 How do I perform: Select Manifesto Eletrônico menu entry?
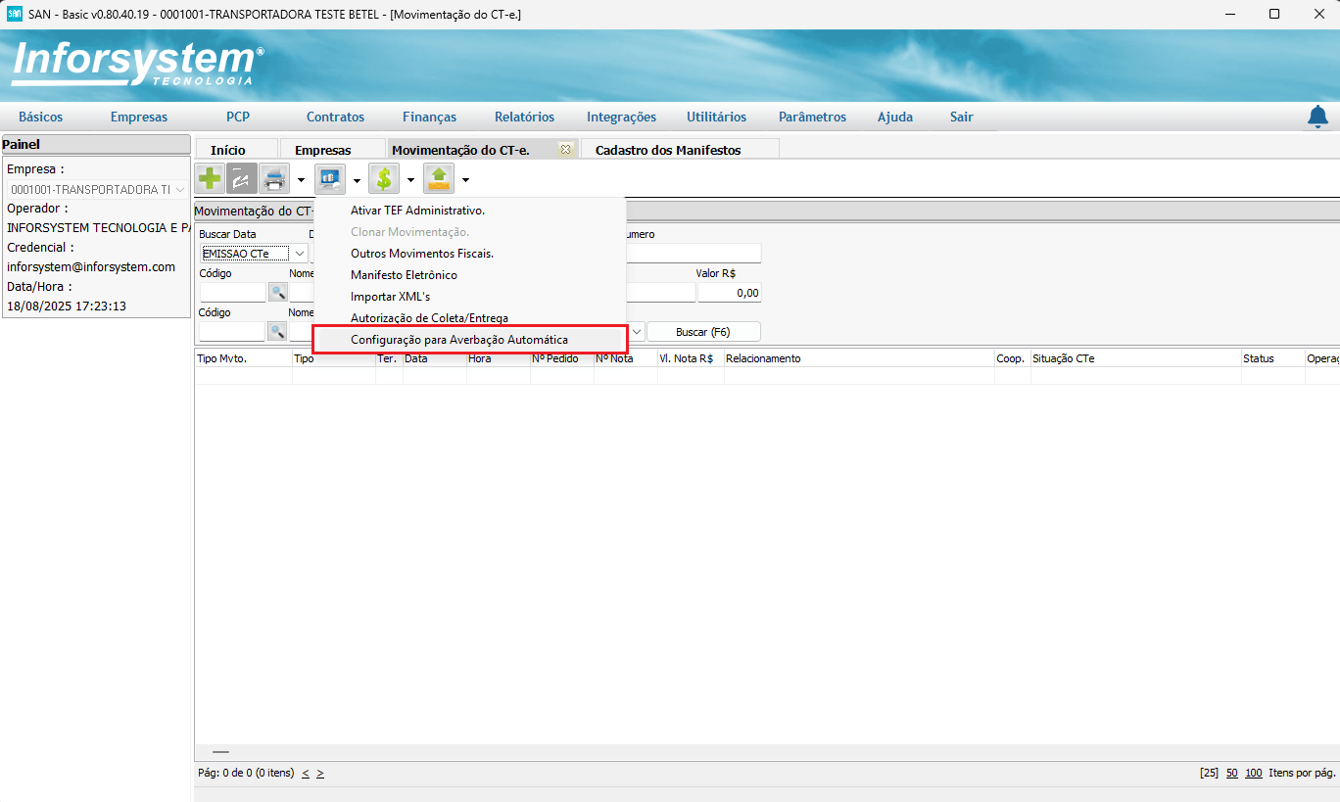coord(404,275)
